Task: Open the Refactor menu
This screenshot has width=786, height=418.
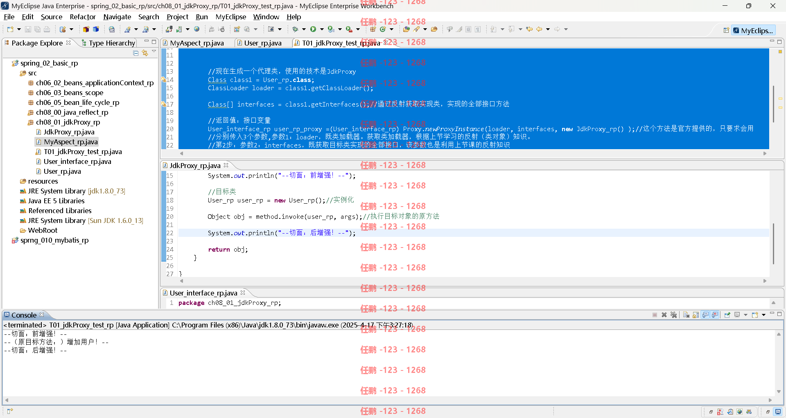Action: coord(83,17)
